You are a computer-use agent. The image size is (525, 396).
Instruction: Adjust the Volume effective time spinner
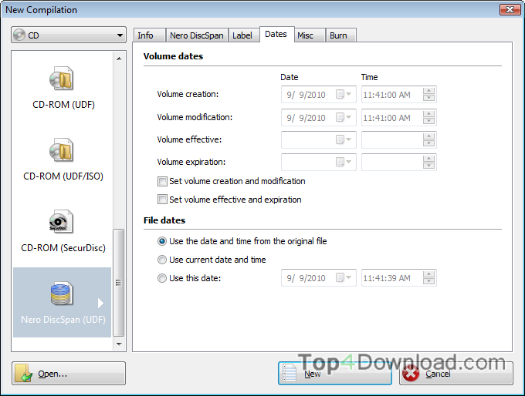[429, 139]
